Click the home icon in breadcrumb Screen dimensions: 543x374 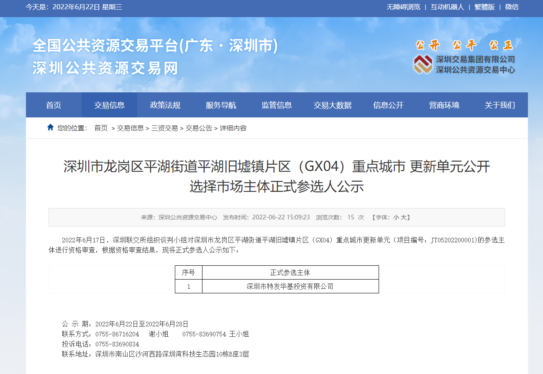(50, 127)
